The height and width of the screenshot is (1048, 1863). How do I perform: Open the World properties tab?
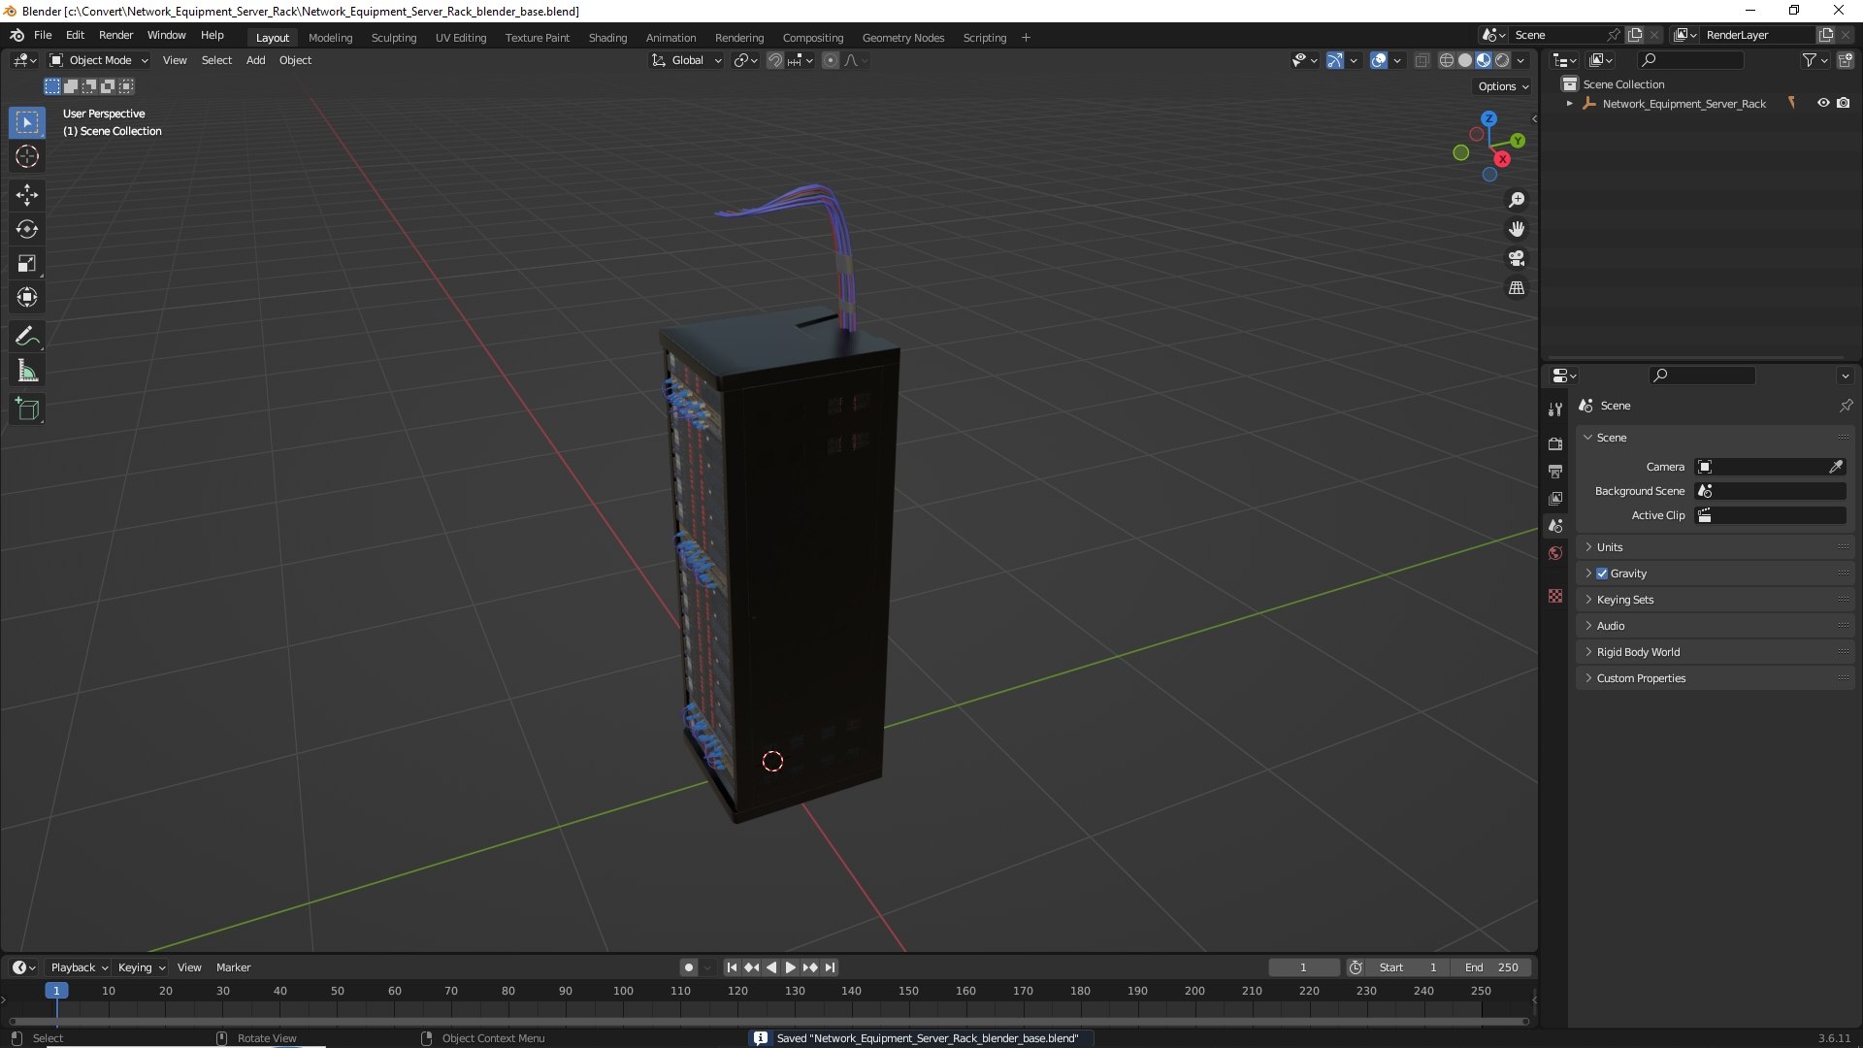pos(1555,553)
